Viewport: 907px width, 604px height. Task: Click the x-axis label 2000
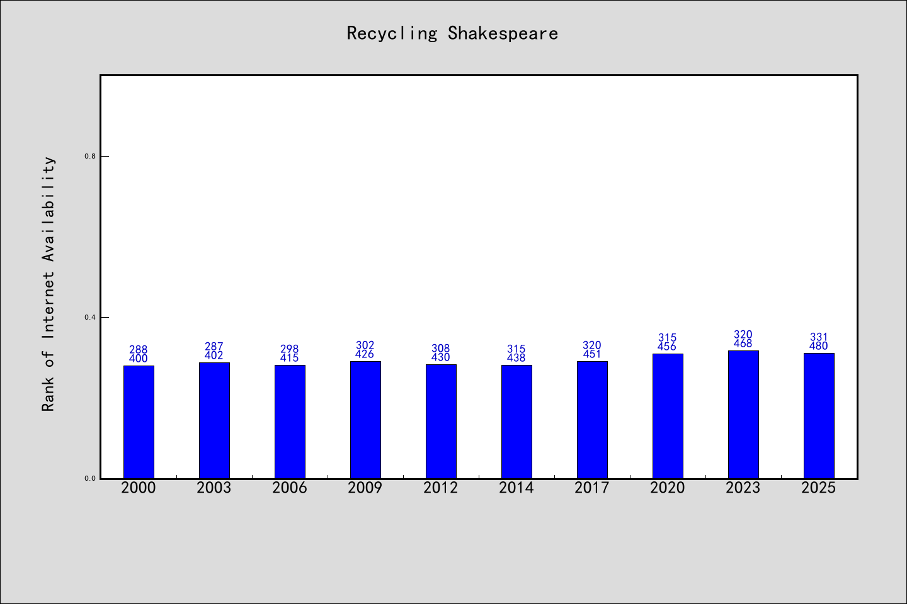coord(139,488)
